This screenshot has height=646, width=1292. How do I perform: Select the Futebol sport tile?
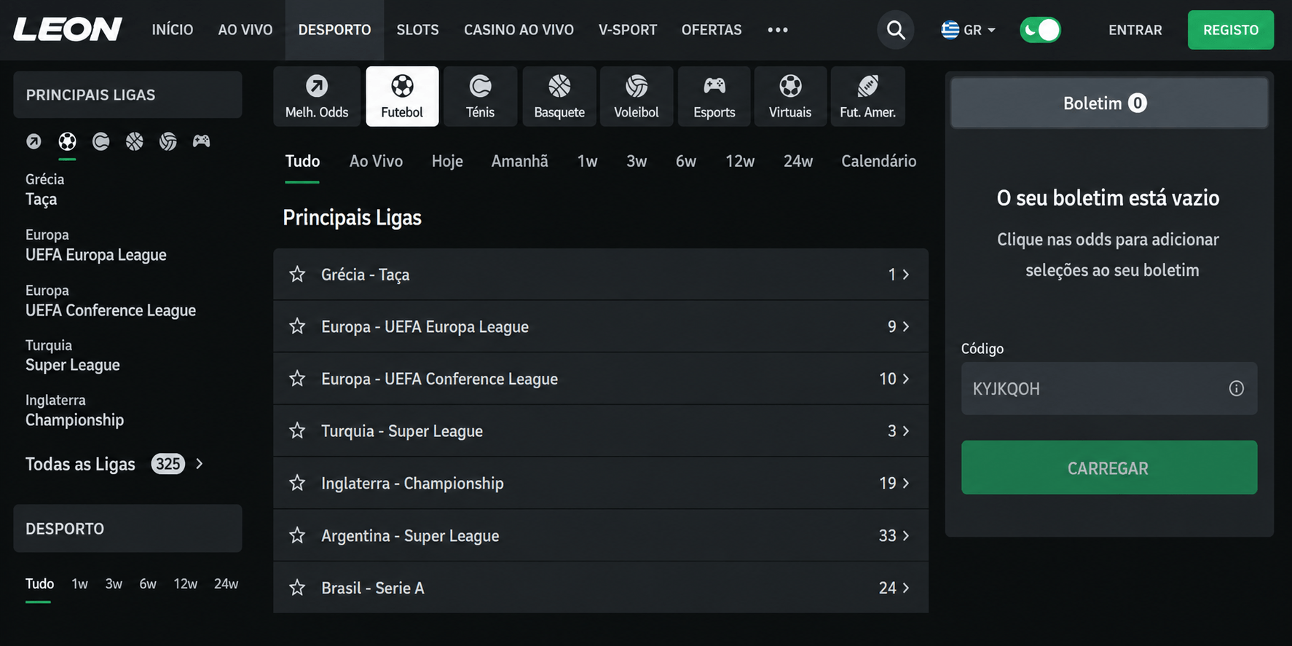pos(402,96)
